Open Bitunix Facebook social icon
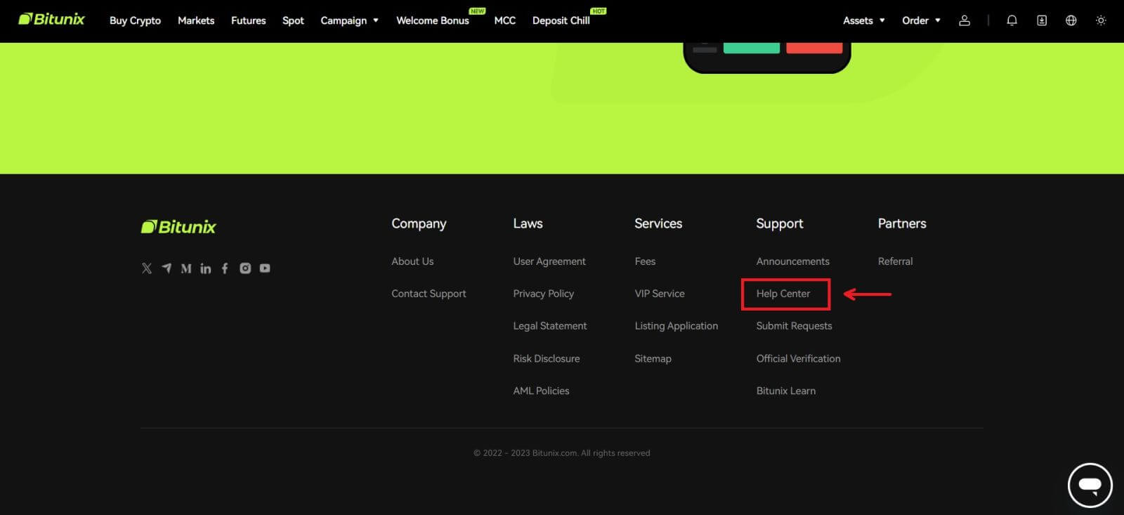This screenshot has height=515, width=1124. (225, 268)
